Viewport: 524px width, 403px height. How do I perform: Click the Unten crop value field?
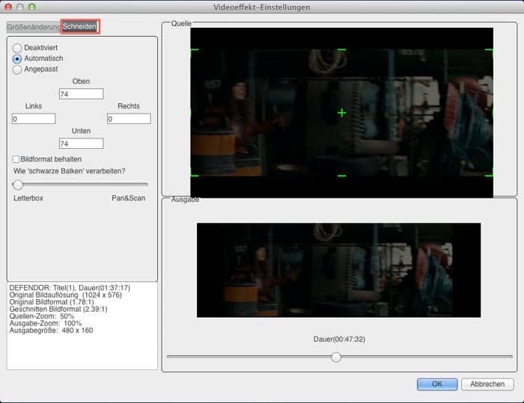pyautogui.click(x=81, y=144)
